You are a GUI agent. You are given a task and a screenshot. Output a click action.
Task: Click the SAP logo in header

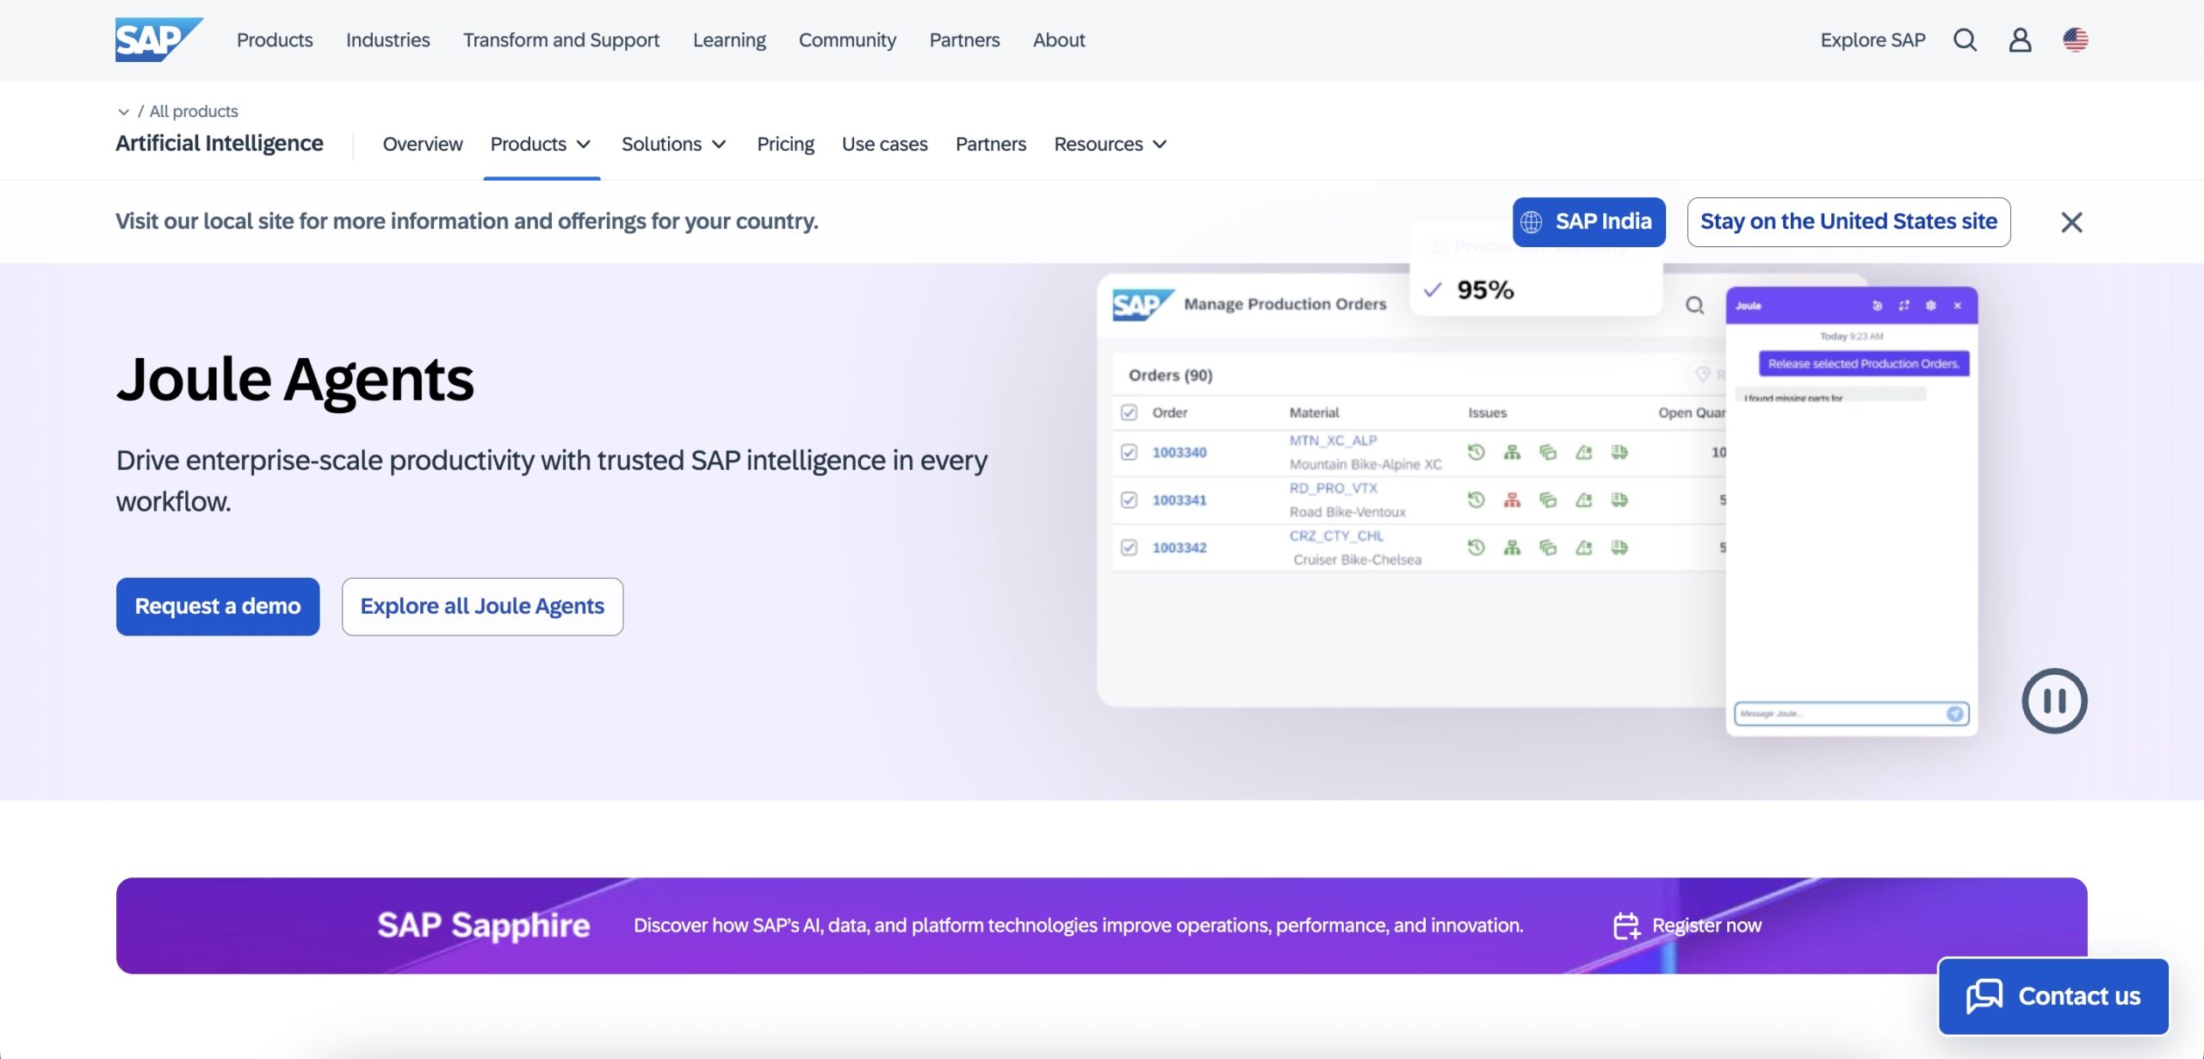click(158, 40)
